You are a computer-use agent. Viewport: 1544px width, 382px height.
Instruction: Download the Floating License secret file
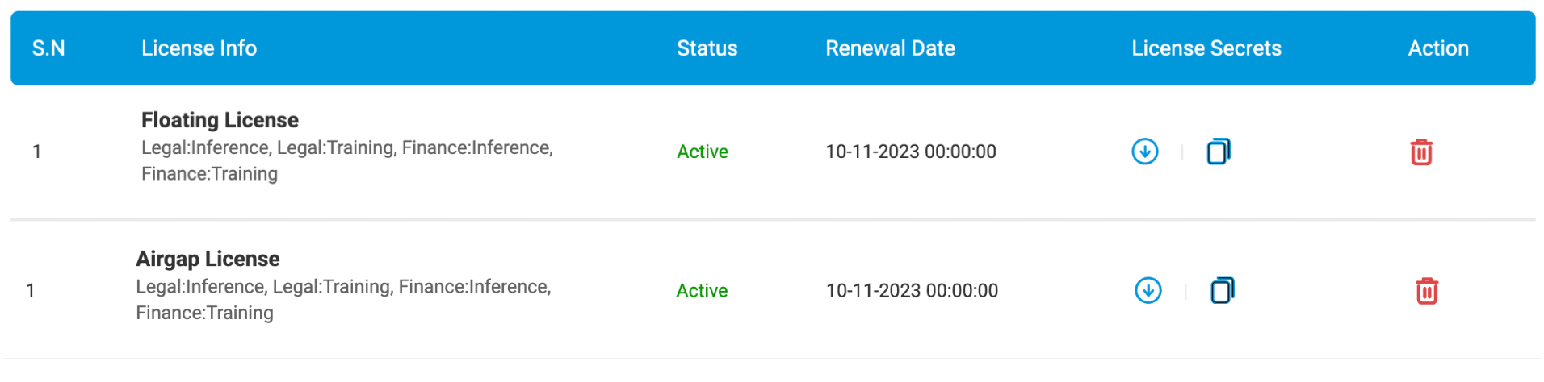coord(1144,152)
